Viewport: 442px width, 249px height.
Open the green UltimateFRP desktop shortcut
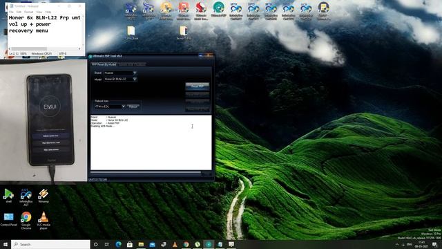(x=218, y=10)
